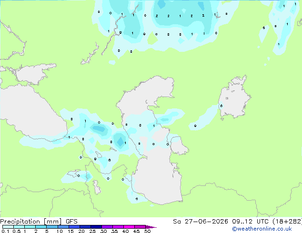Click the date text 'Sa 27-06-2026'
Screen dimensions: 302x233
[201, 222]
